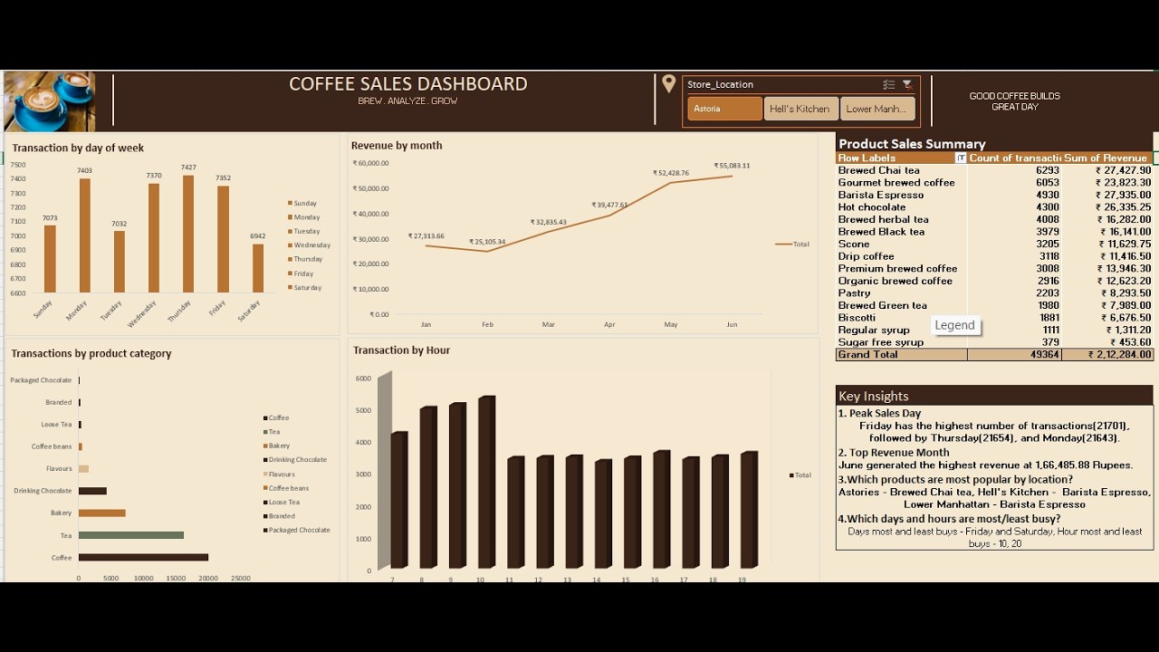The height and width of the screenshot is (652, 1159).
Task: Click the Product Sales Summary heading
Action: (x=912, y=144)
